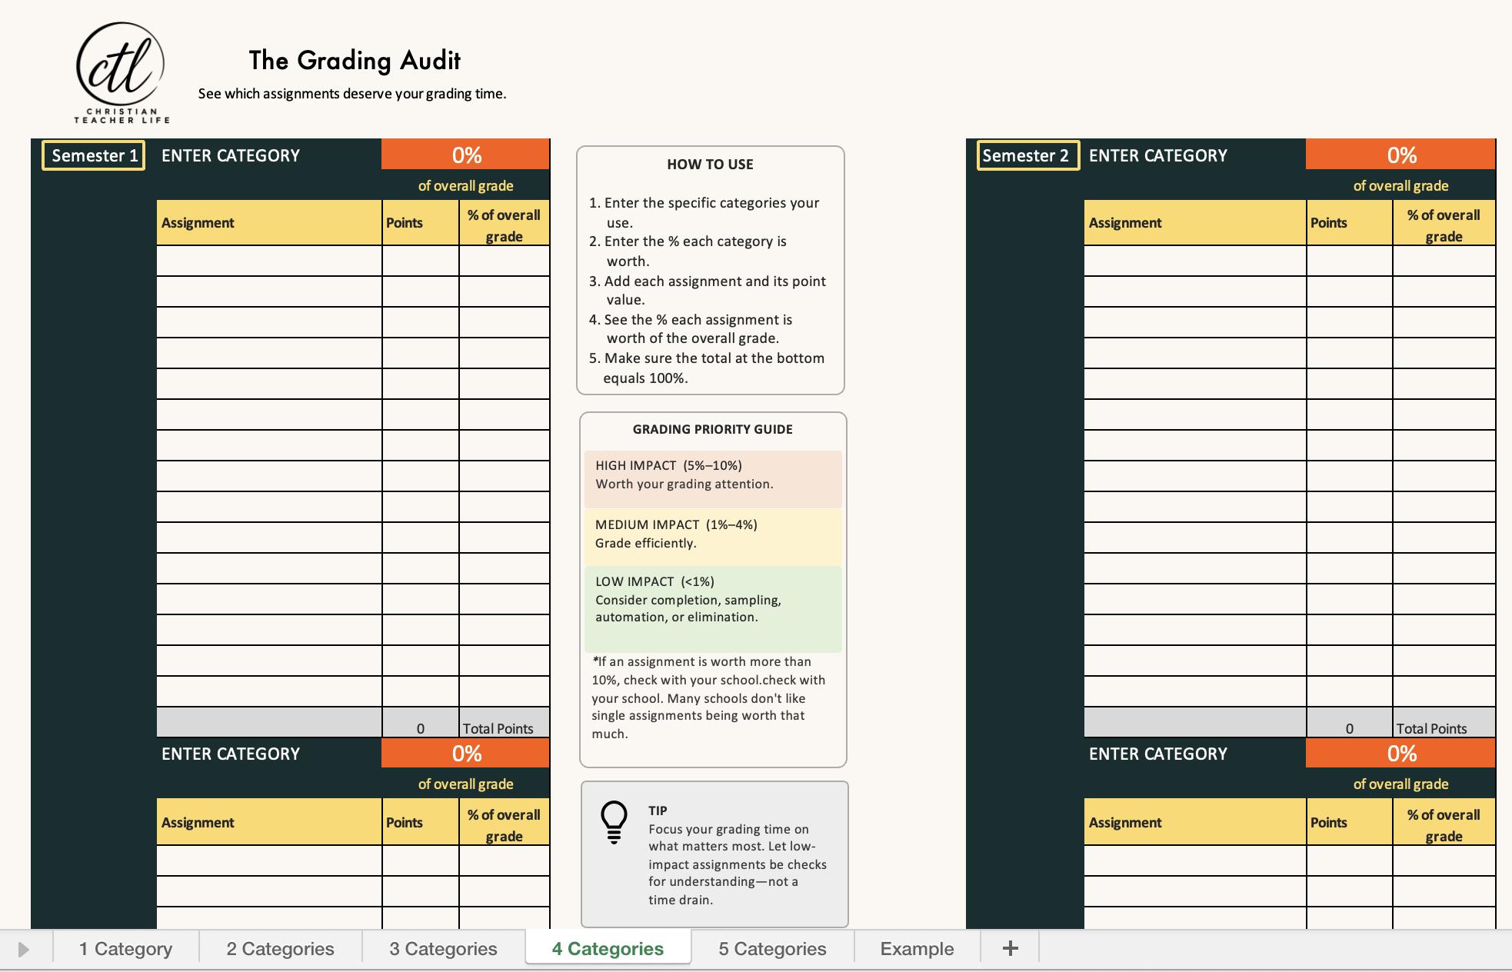Open the Example sheet tab
Screen dimensions: 1512x972
(917, 948)
